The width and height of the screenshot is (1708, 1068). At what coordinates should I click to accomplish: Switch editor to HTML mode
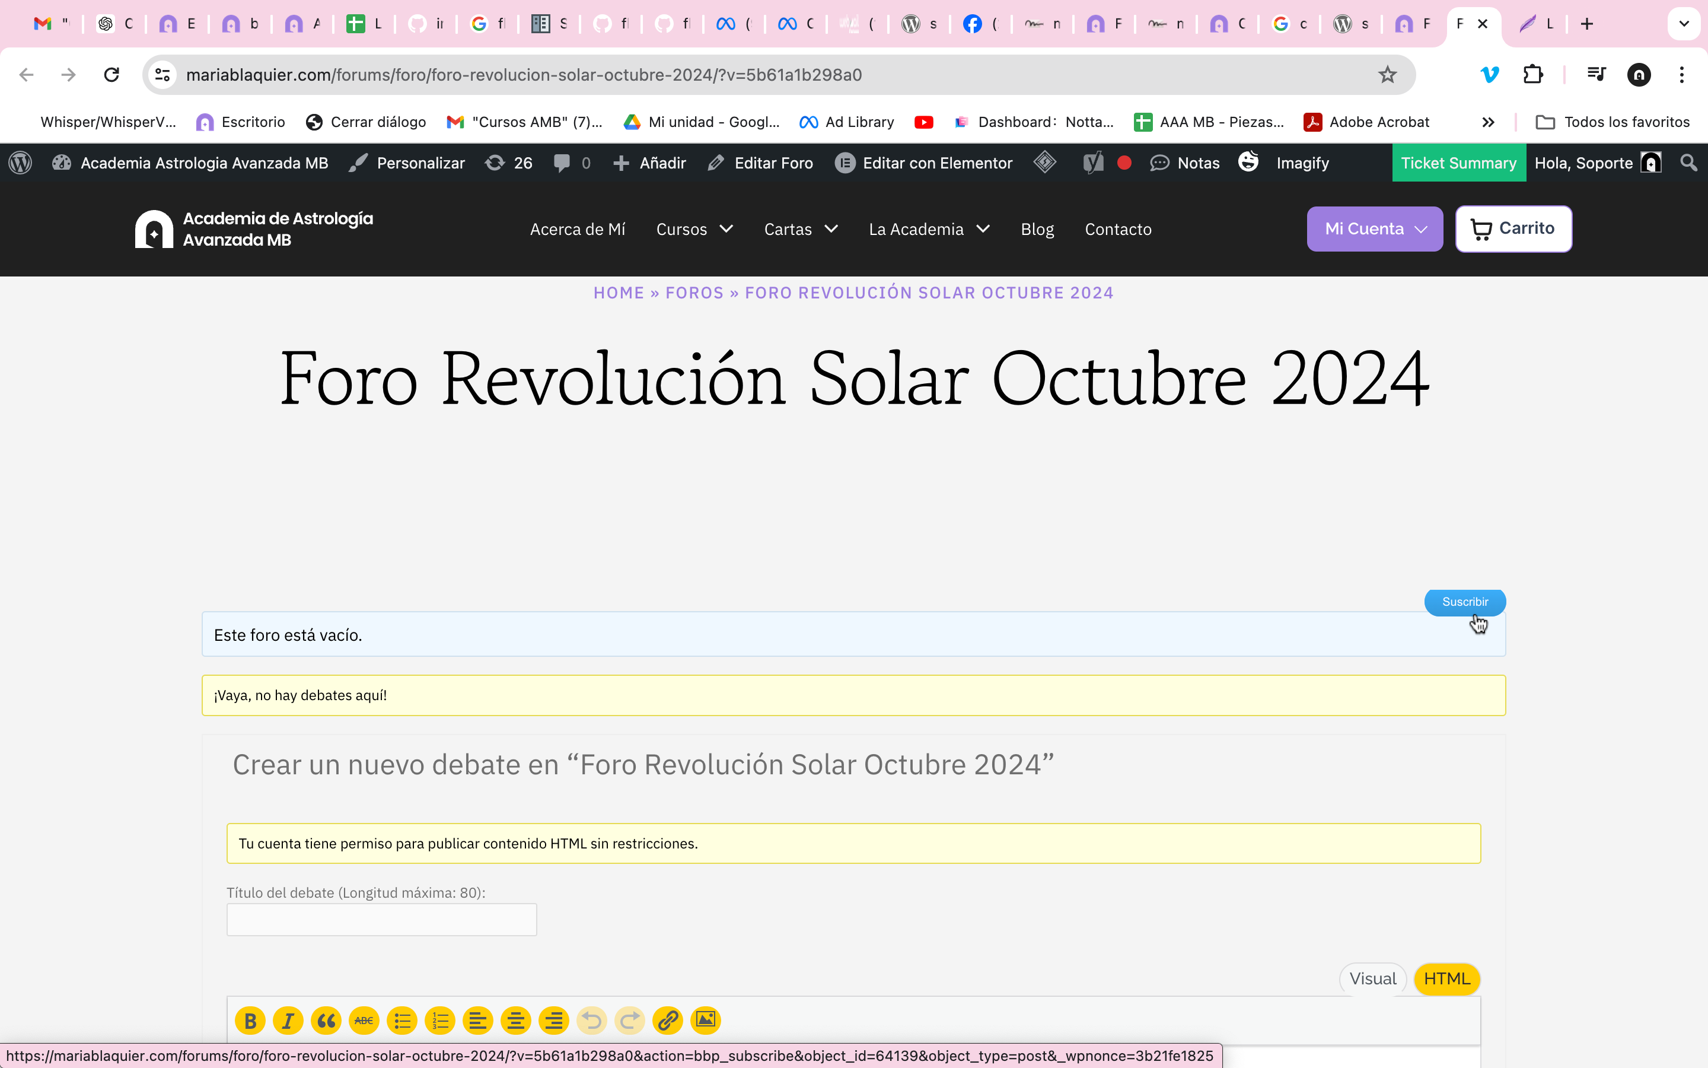(1447, 979)
